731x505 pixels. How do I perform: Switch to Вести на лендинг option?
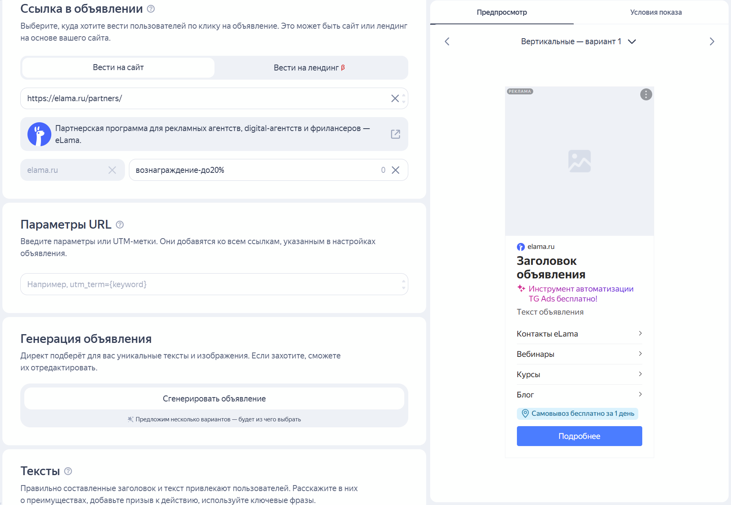click(309, 68)
